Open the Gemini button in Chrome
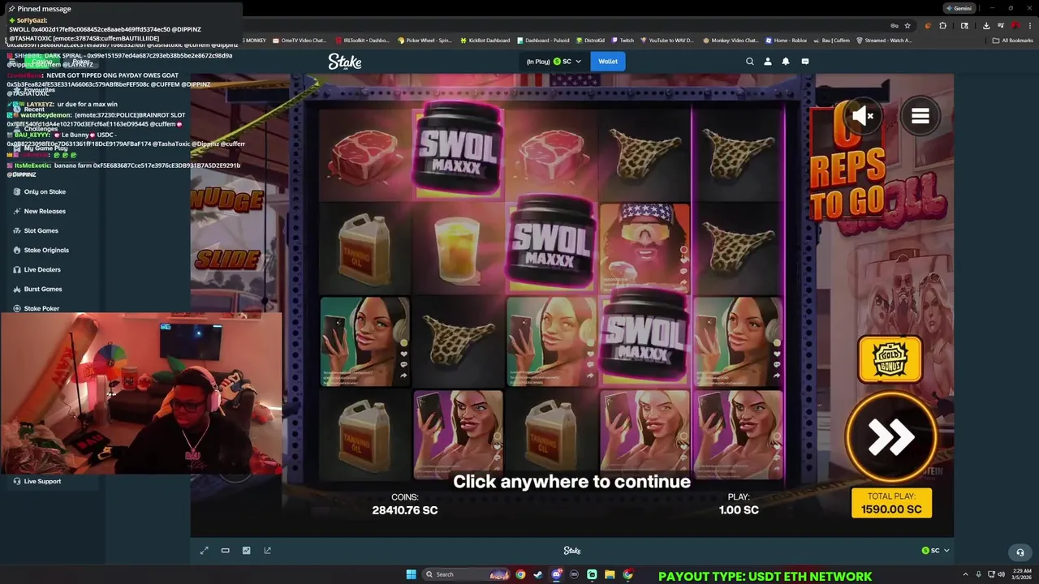This screenshot has width=1039, height=584. pyautogui.click(x=958, y=8)
